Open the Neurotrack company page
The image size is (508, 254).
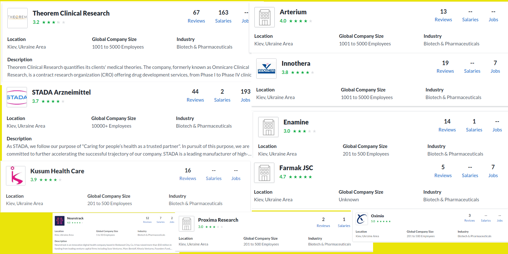[75, 218]
